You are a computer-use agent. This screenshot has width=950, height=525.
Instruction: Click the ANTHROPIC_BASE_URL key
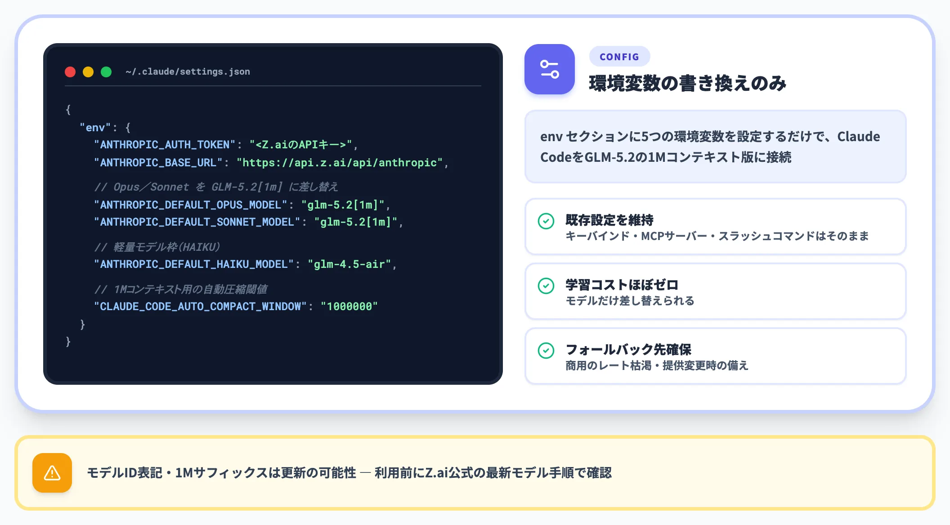(x=158, y=163)
